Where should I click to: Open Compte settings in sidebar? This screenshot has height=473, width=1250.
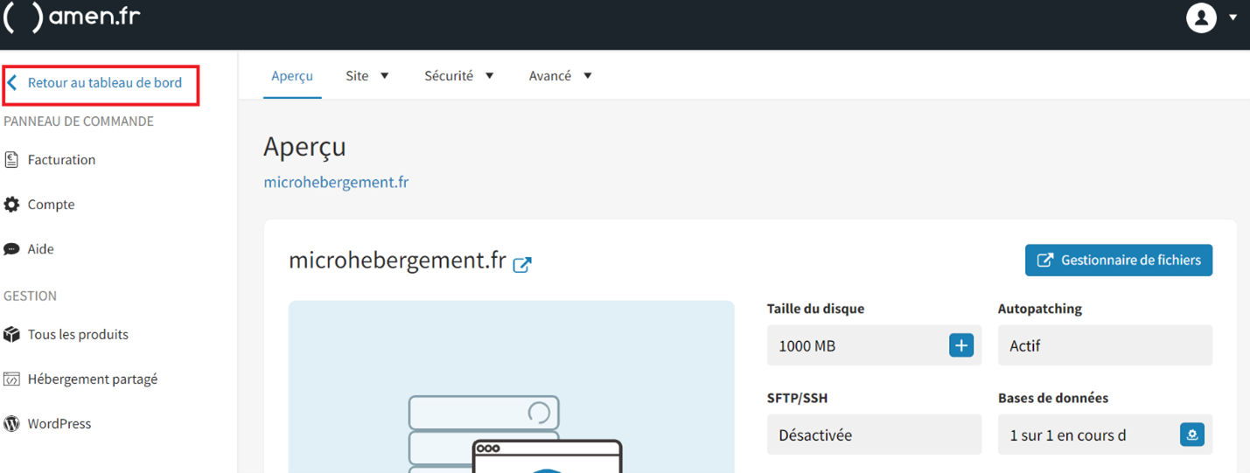(51, 205)
